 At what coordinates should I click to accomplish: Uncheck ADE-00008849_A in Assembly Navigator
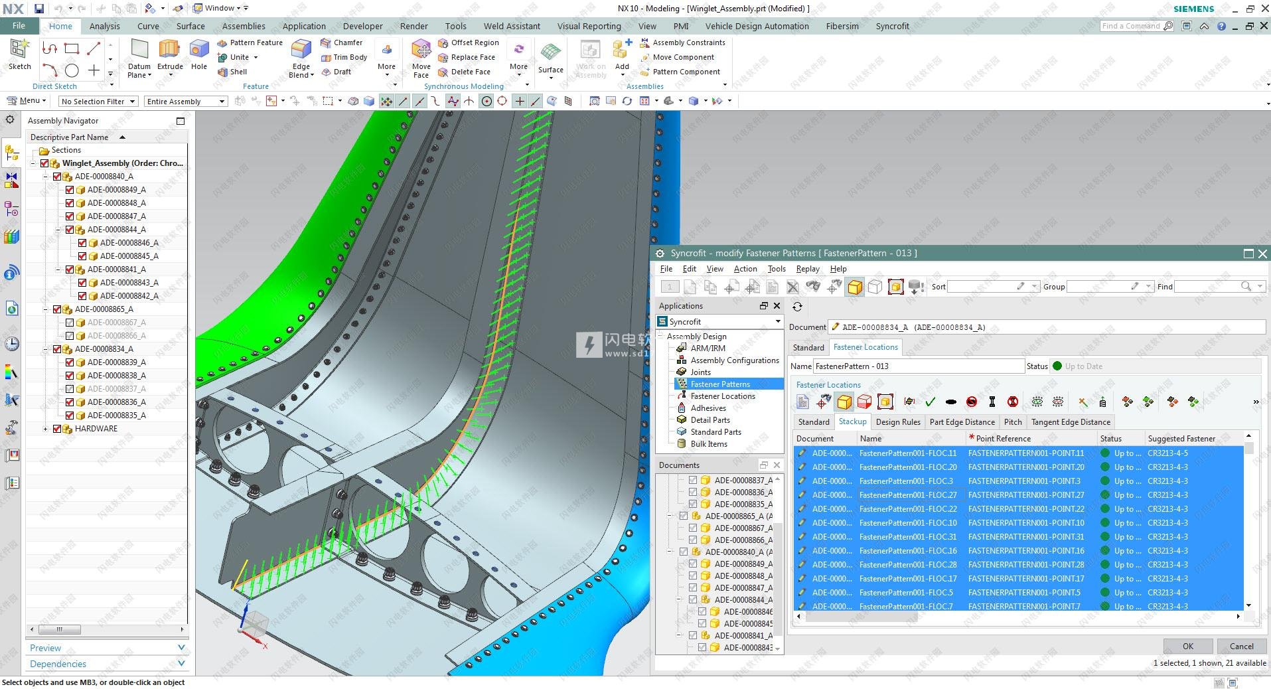(x=70, y=190)
